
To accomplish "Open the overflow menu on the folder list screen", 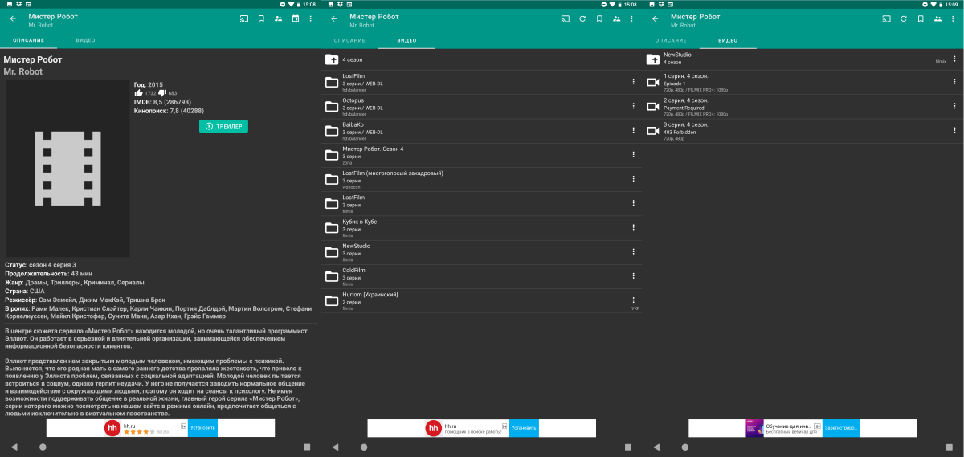I will coord(632,18).
